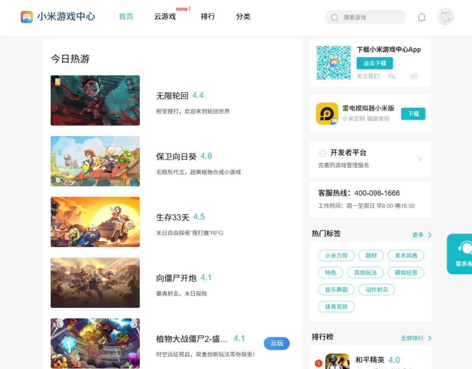Click the 植物大战僵尸2-盛… title
Viewport: 472px width, 369px height.
[x=192, y=339]
